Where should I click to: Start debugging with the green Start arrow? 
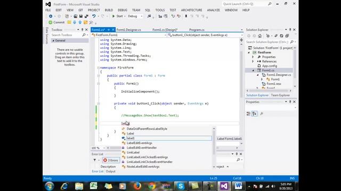click(113, 16)
